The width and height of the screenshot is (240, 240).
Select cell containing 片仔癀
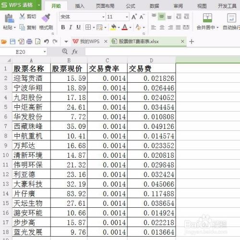coord(31,193)
